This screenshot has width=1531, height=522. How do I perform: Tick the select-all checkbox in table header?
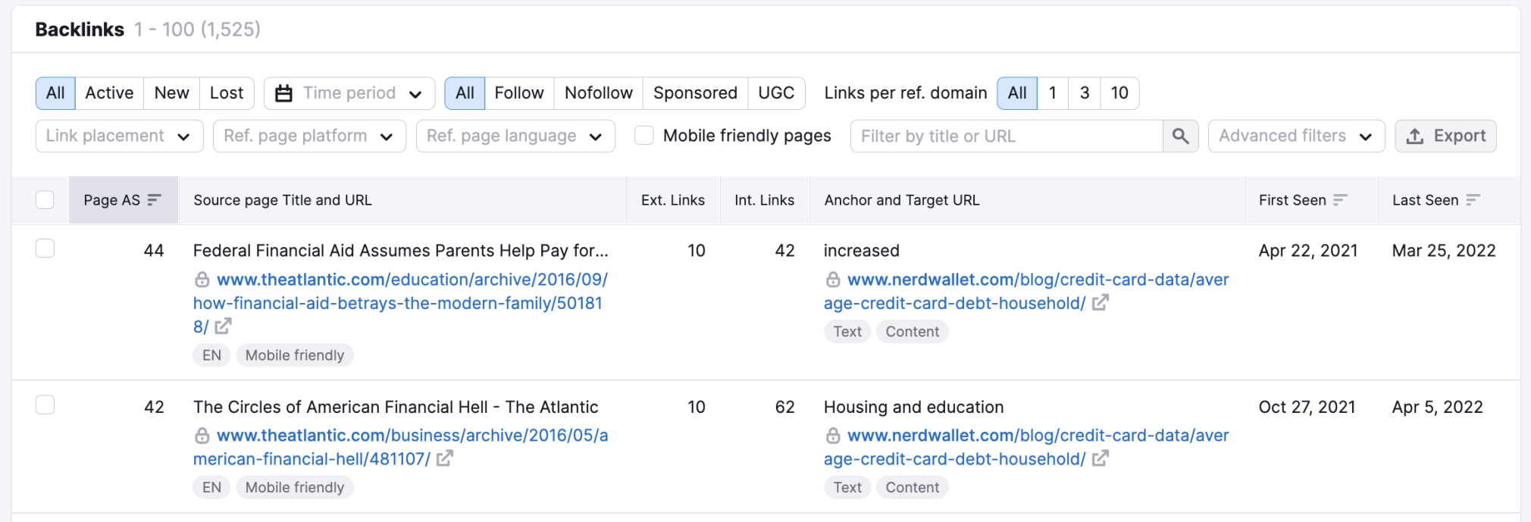tap(45, 200)
